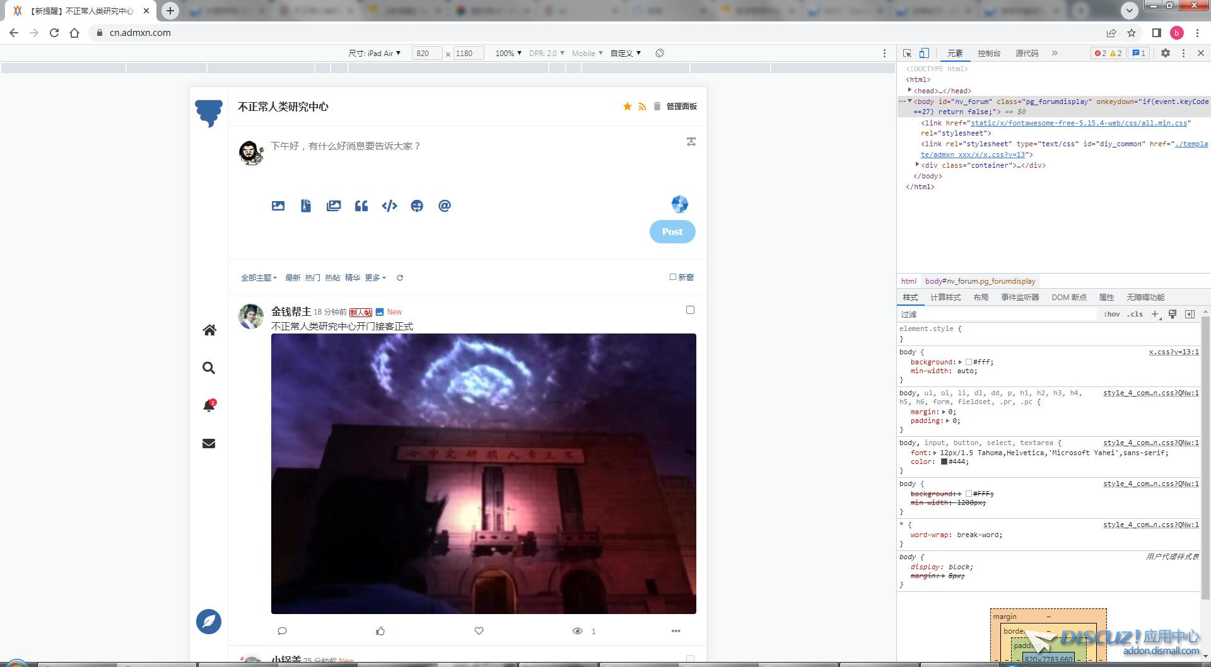This screenshot has width=1211, height=667.
Task: Toggle the 新窗 checkbox
Action: click(x=673, y=277)
